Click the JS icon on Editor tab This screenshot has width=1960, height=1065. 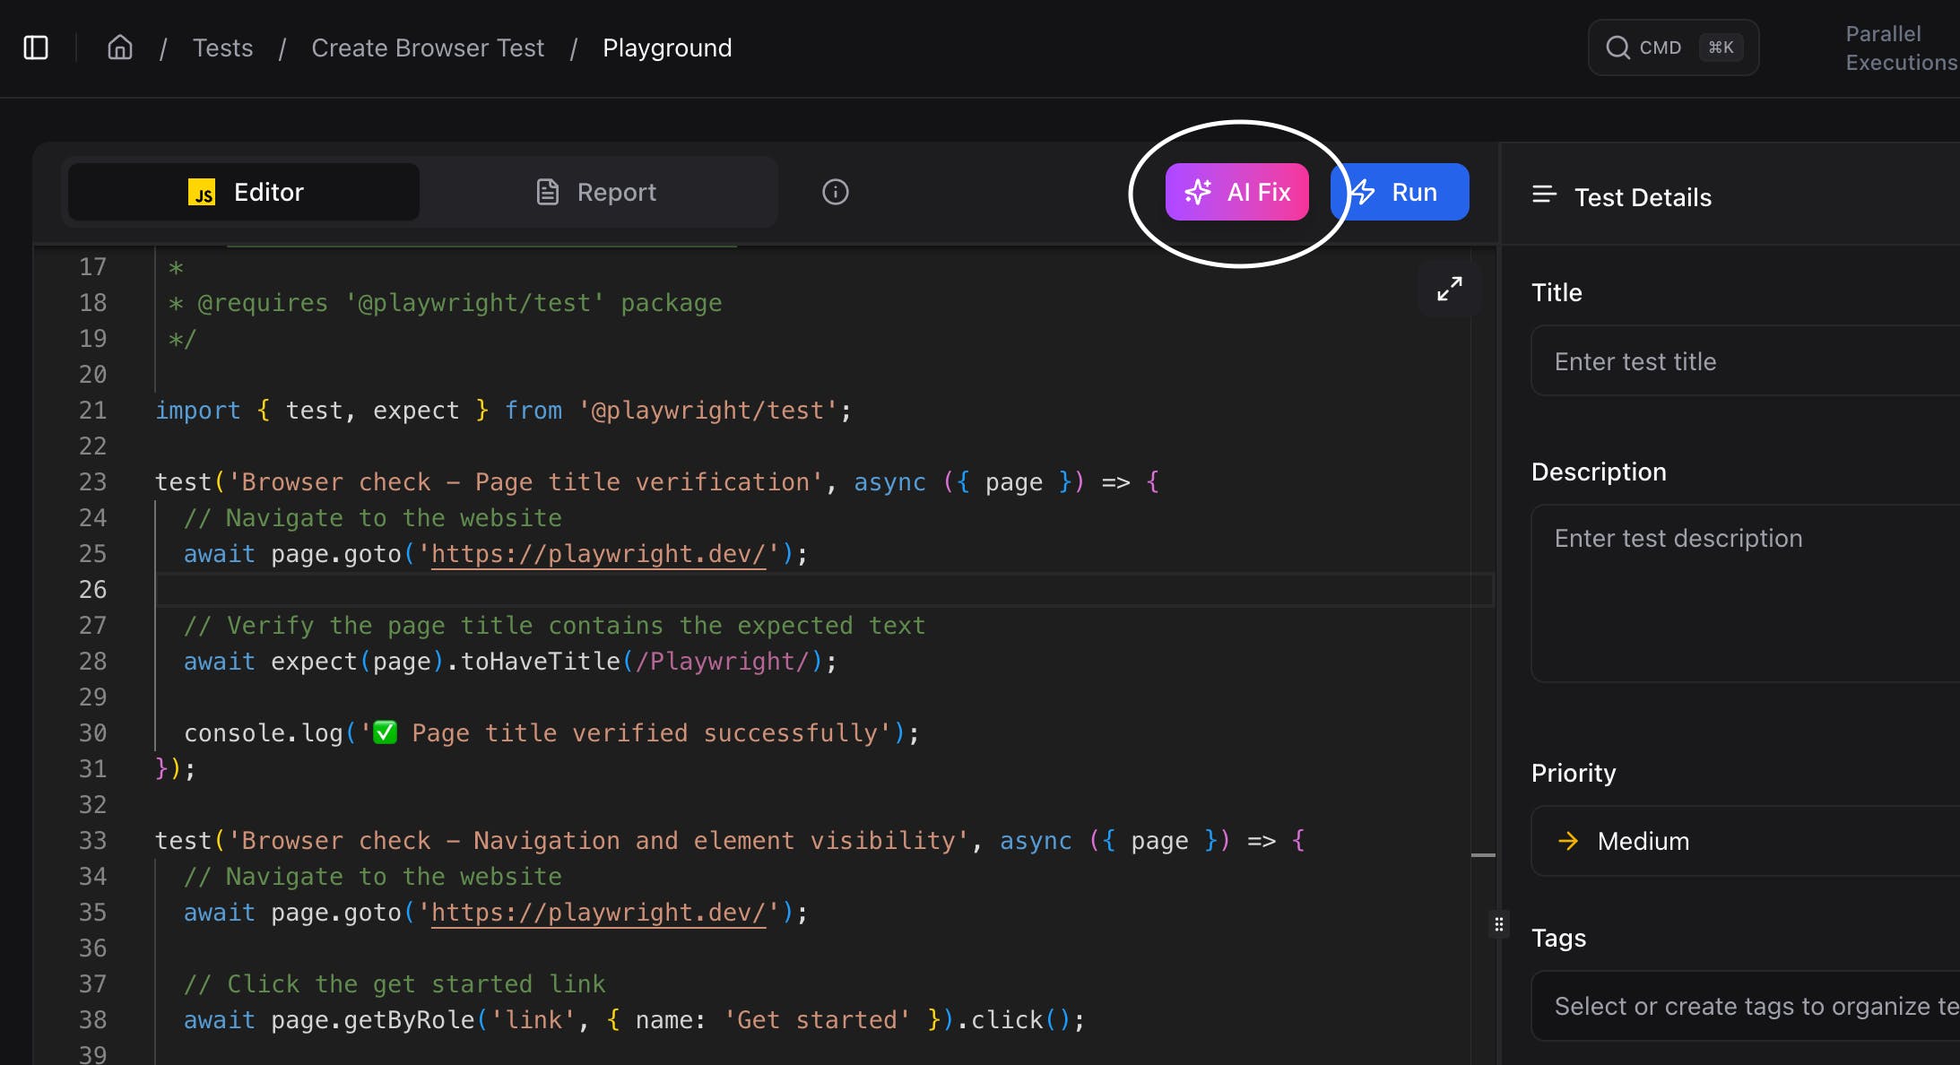pos(202,192)
